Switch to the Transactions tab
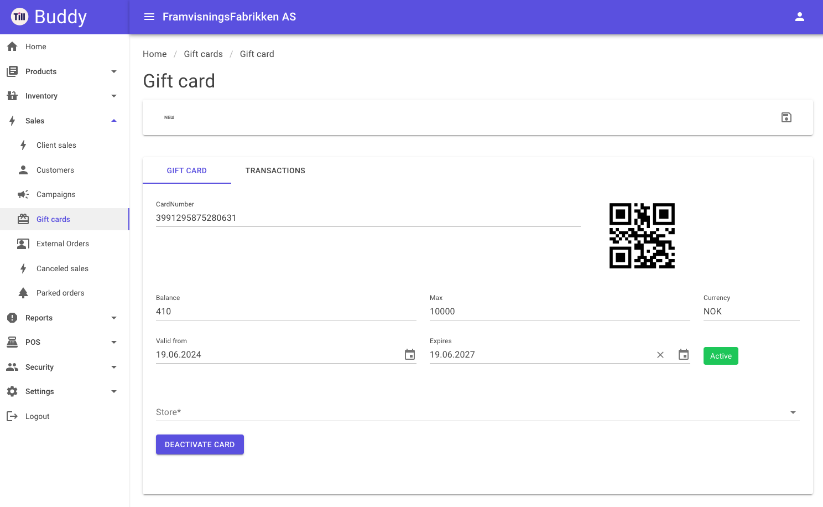The height and width of the screenshot is (507, 823). 275,170
